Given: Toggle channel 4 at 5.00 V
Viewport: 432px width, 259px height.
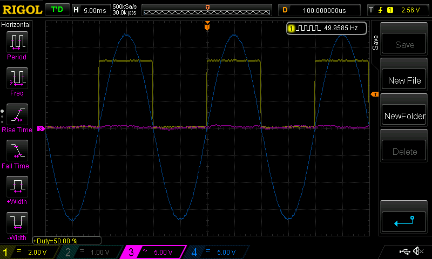Looking at the screenshot, I should 216,252.
